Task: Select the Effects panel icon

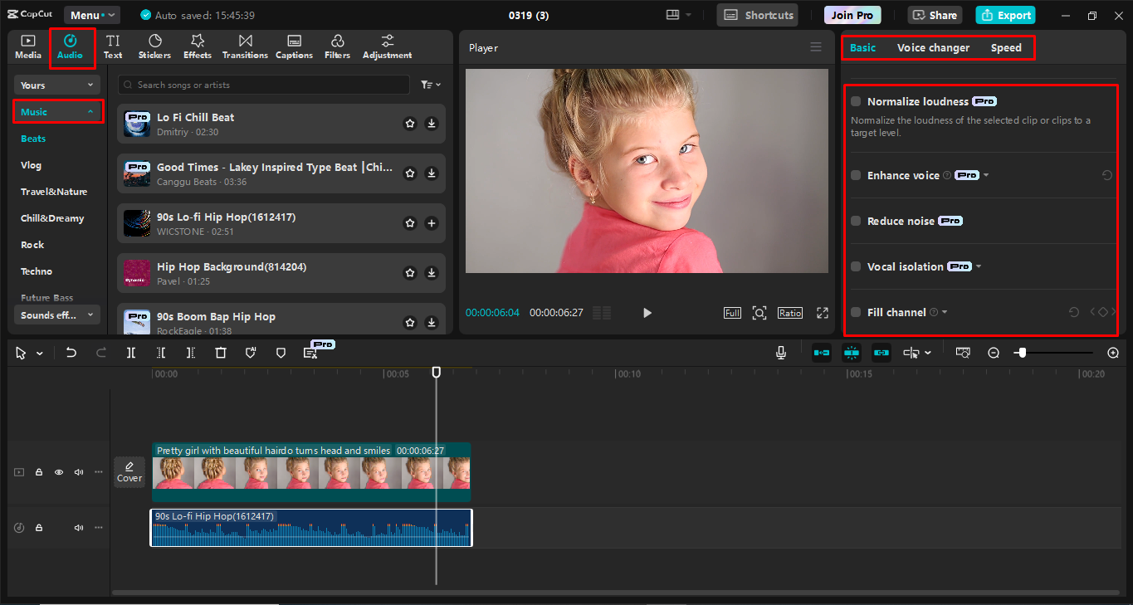Action: (x=197, y=46)
